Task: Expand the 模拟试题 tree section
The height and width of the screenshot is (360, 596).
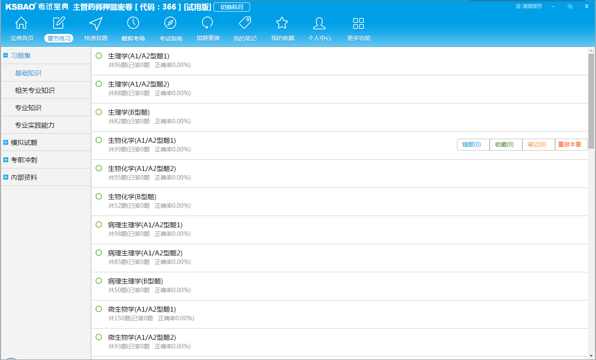Action: [x=6, y=142]
